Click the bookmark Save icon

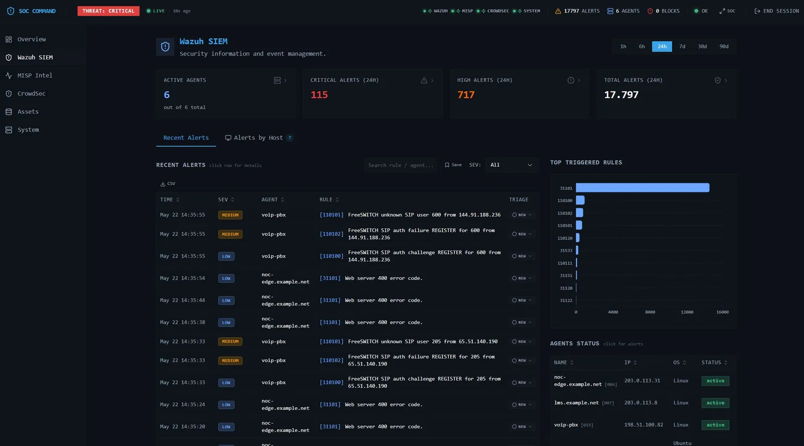(447, 165)
